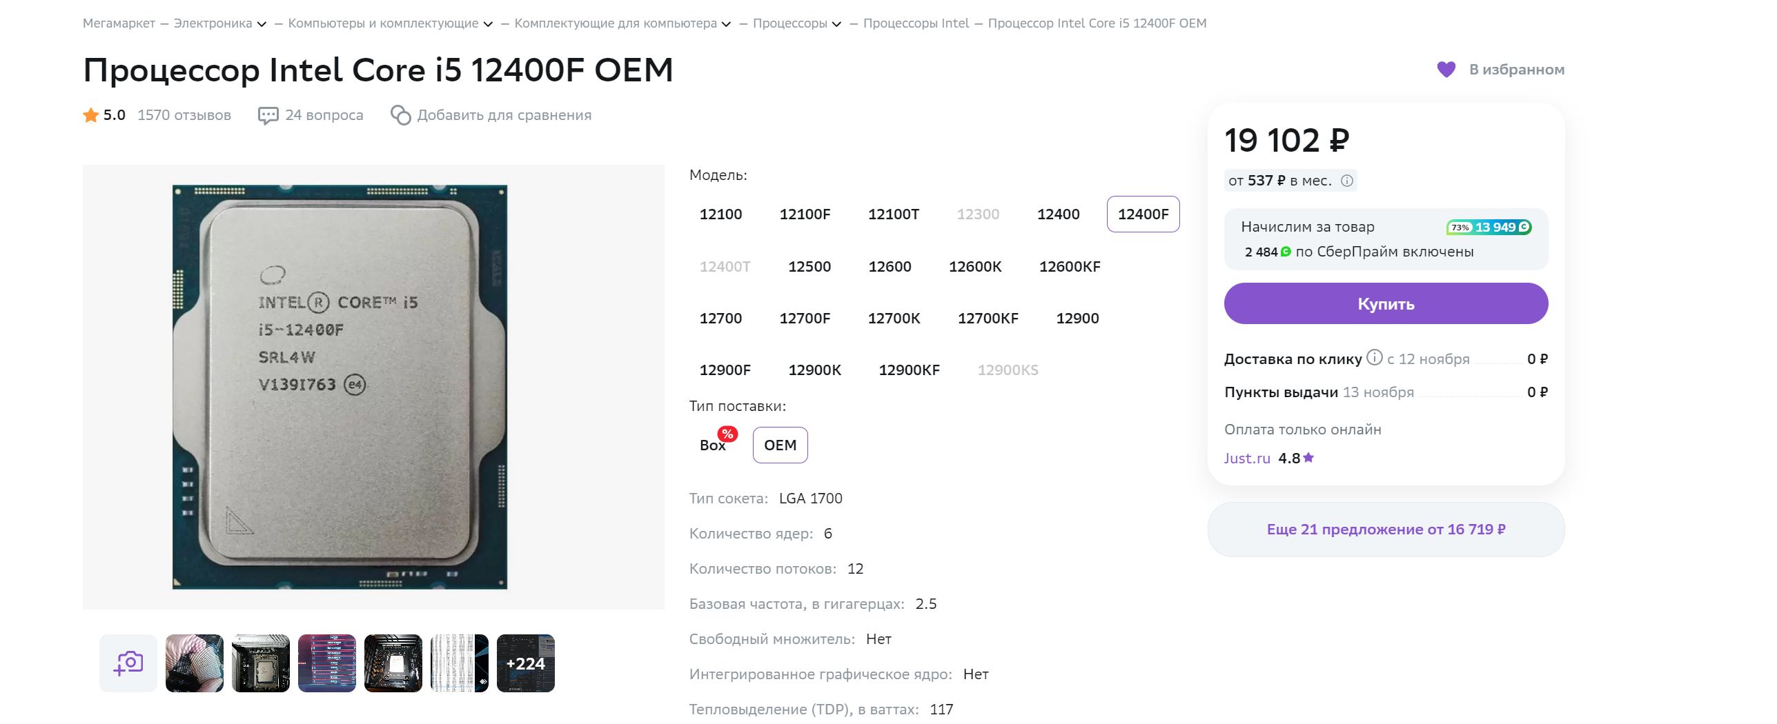Click the questions speech bubble icon
This screenshot has height=724, width=1777.
(x=268, y=115)
